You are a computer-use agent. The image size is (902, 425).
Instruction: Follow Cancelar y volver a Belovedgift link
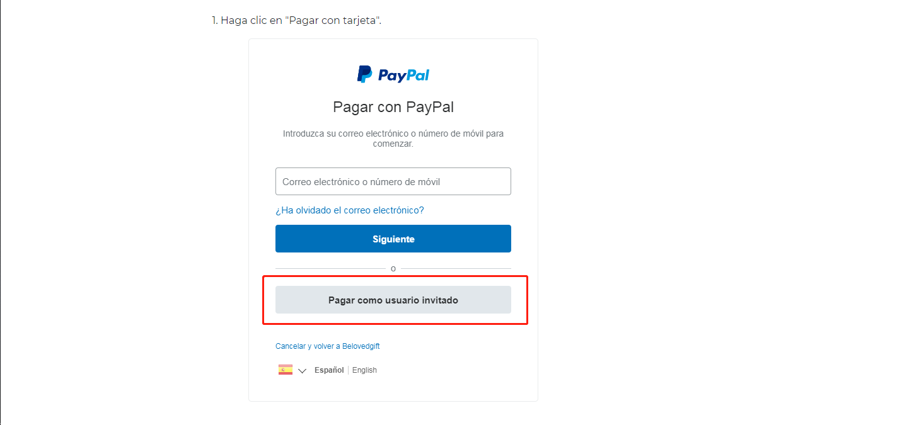[x=328, y=346]
